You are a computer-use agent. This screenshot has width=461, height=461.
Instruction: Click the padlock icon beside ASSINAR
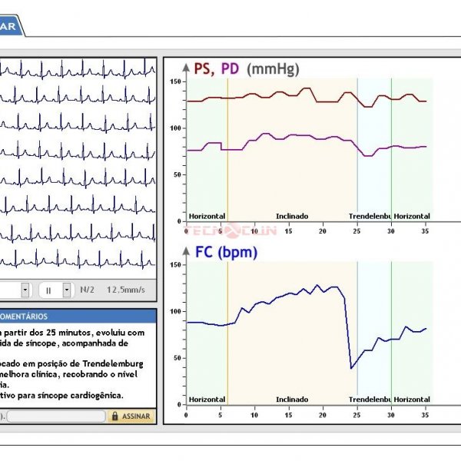(115, 416)
